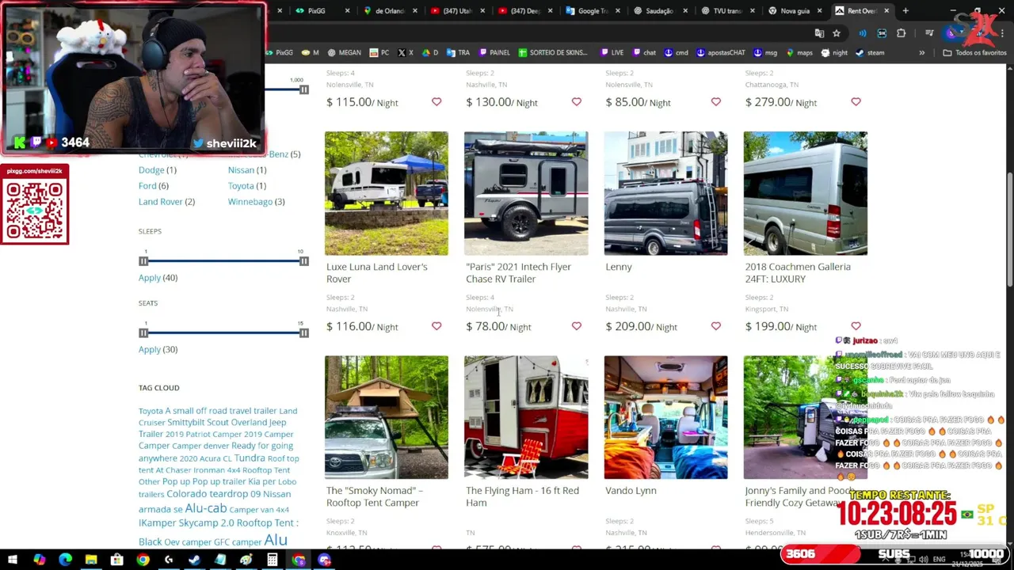Viewport: 1014px width, 570px height.
Task: Filter by Winnebago make
Action: tap(250, 201)
